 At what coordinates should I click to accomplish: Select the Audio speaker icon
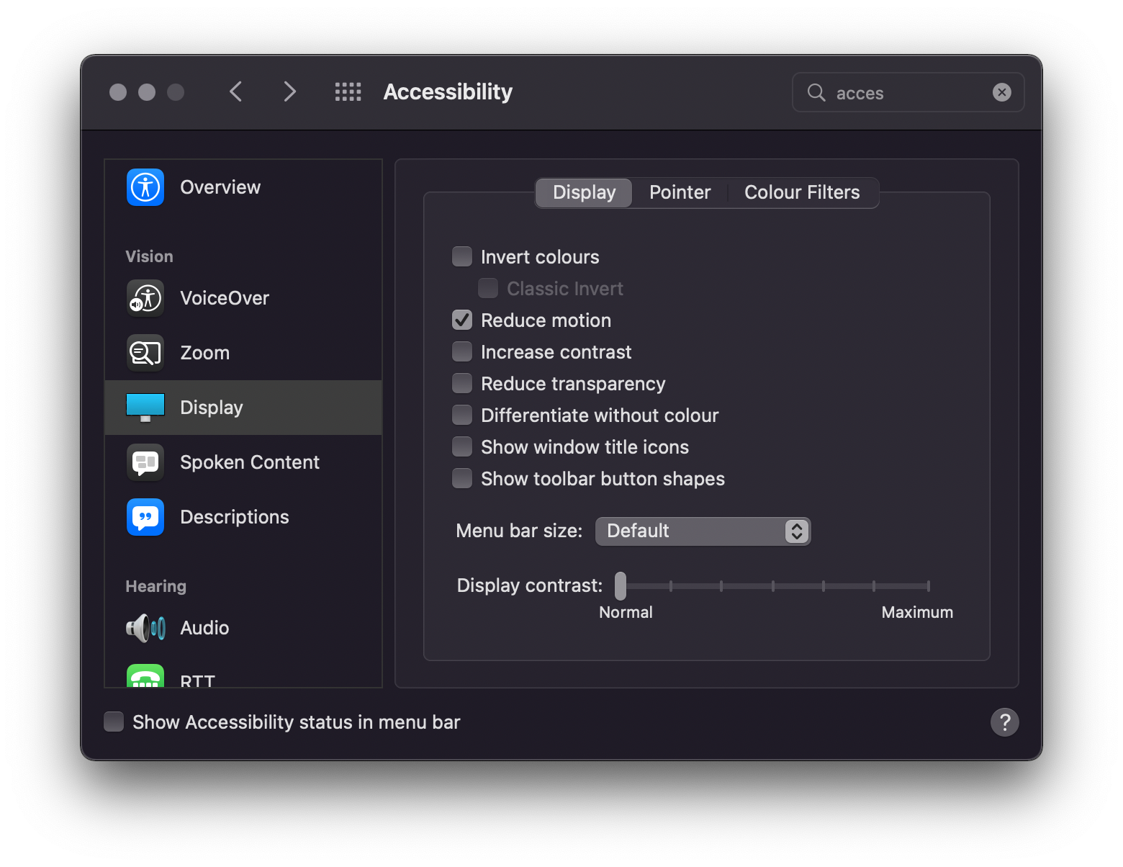click(x=145, y=628)
